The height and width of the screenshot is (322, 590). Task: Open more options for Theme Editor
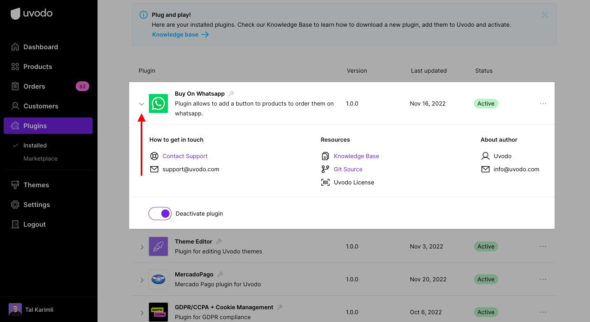tap(543, 246)
